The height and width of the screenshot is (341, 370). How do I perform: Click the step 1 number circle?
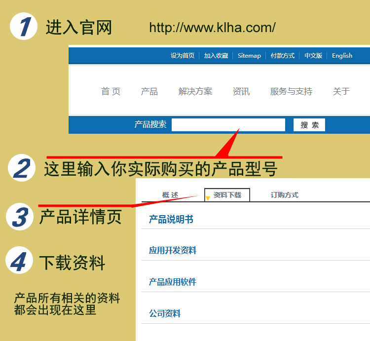coord(24,26)
